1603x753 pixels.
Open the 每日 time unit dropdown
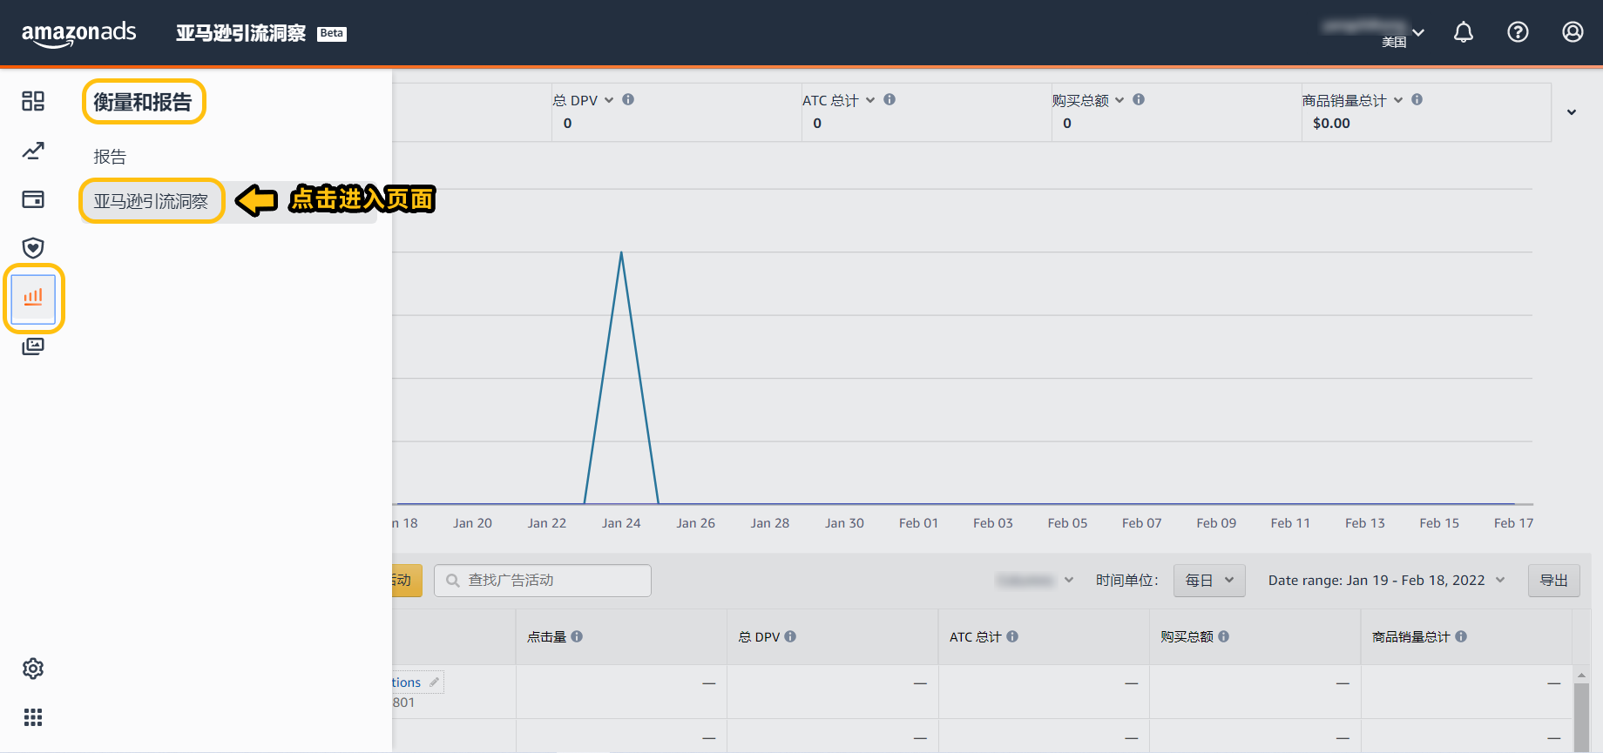1209,581
